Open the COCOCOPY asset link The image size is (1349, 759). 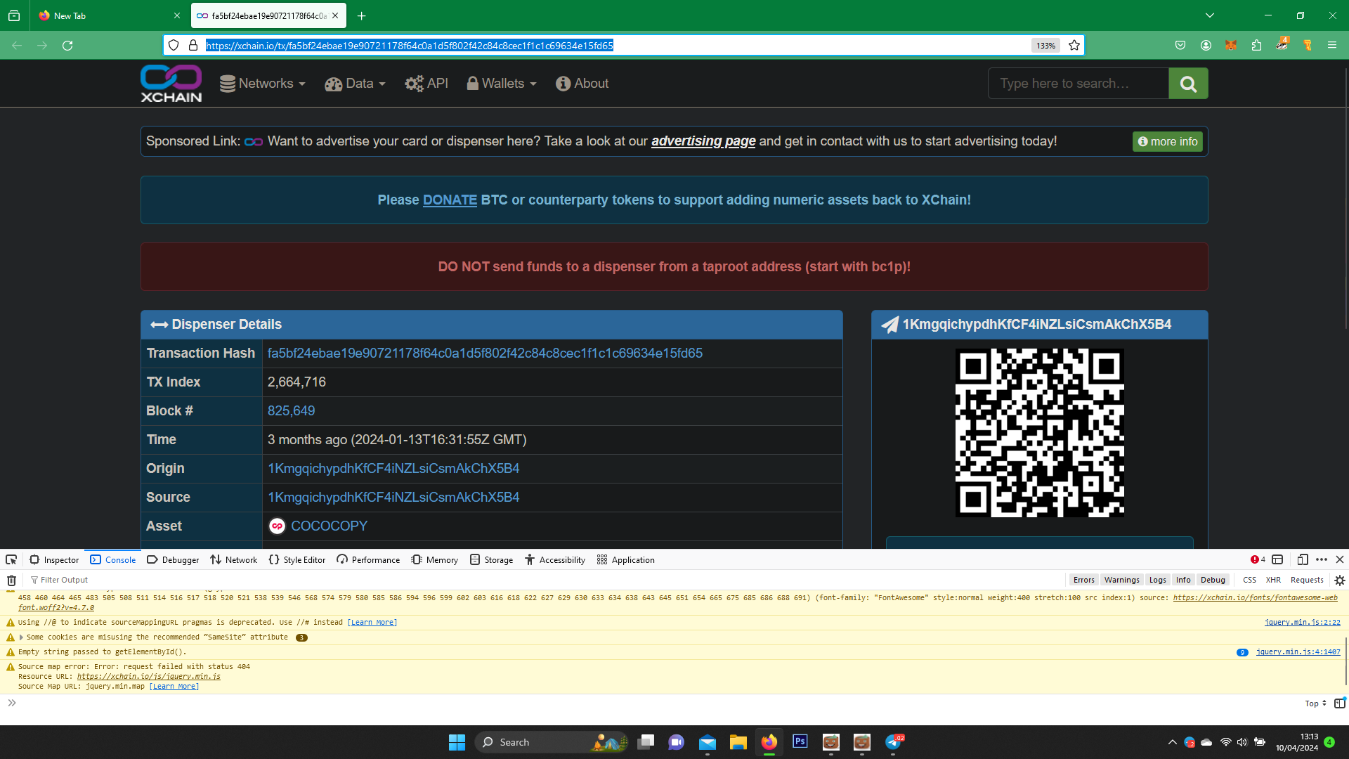329,526
